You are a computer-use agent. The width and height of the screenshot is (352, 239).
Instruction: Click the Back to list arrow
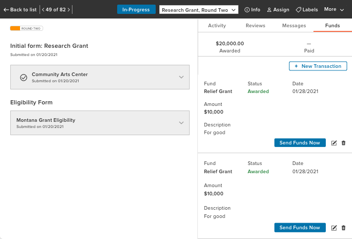(x=6, y=10)
